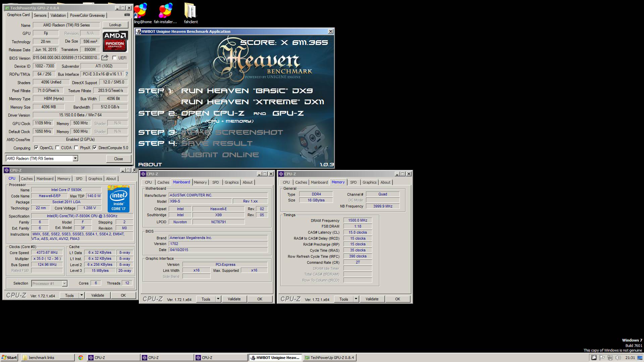Click the CPU-Z Memory window title icon
This screenshot has height=362, width=644.
(281, 174)
